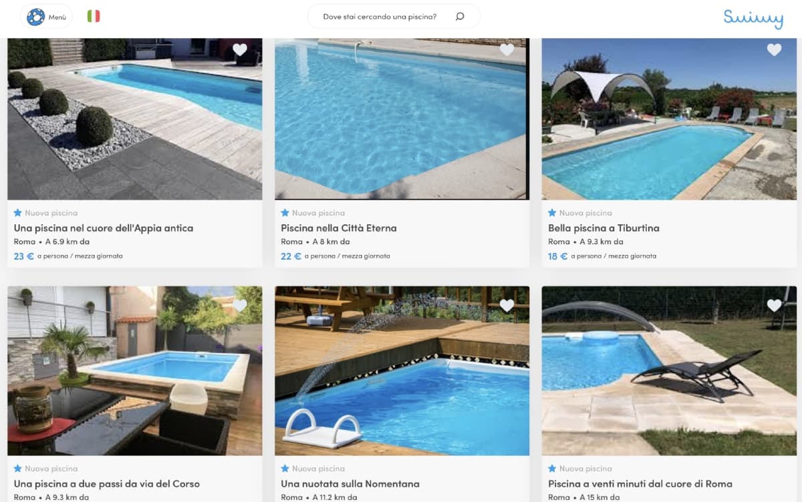The image size is (802, 502).
Task: View the Appia antica pool photo
Action: click(135, 119)
